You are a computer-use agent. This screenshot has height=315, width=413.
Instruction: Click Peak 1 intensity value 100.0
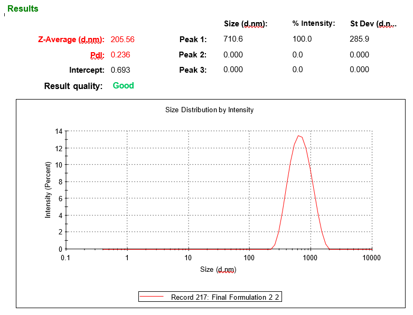tap(302, 40)
